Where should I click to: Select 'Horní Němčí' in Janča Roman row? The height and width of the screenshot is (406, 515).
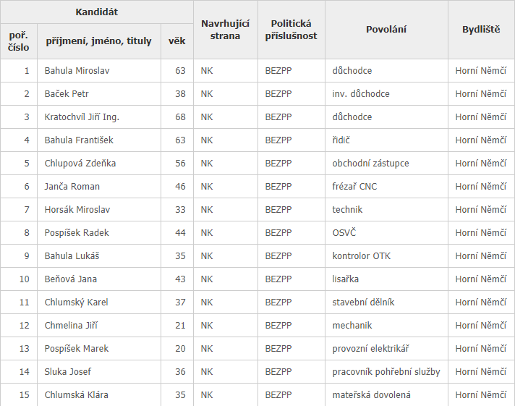click(x=481, y=187)
